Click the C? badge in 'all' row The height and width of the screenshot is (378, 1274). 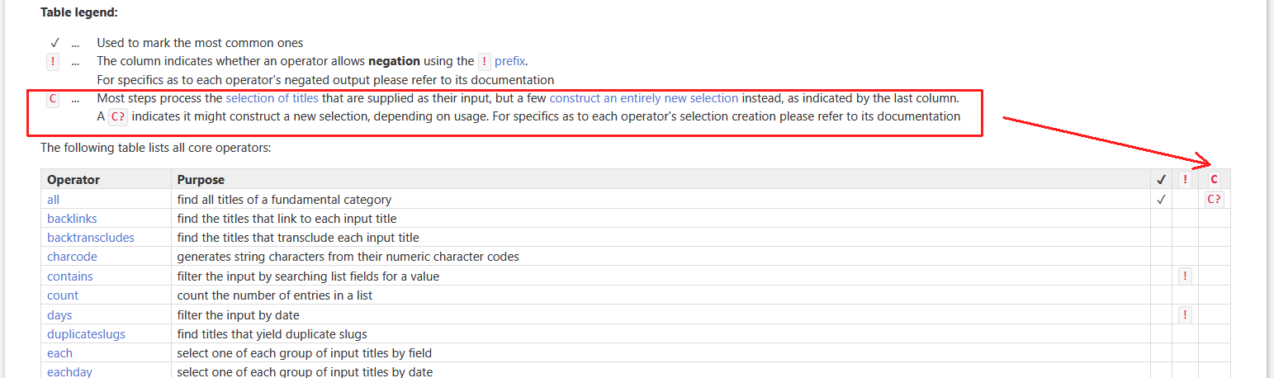(x=1214, y=199)
